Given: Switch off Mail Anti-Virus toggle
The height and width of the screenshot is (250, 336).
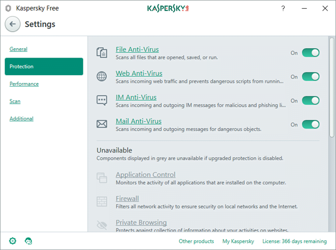Looking at the screenshot, I should tap(311, 124).
